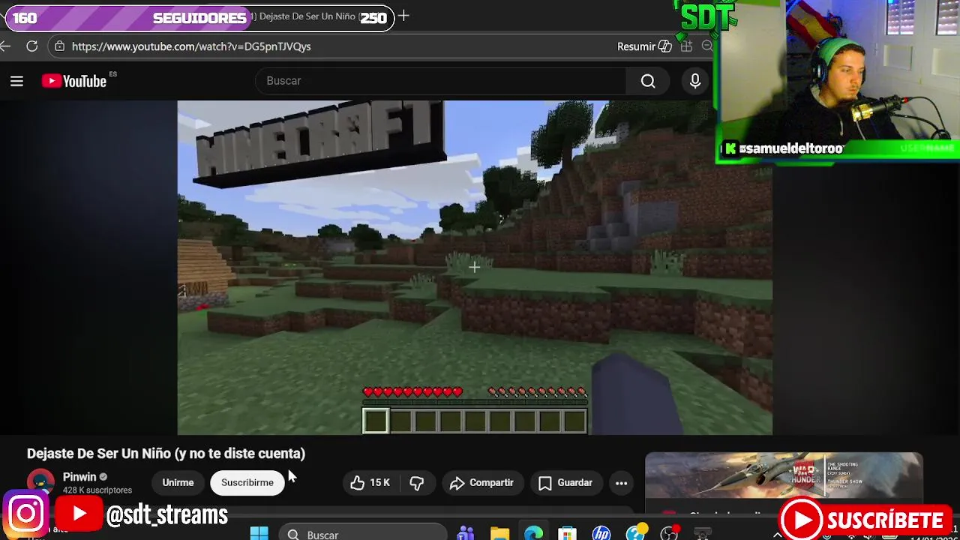Open a new browser tab with plus
The height and width of the screenshot is (540, 960).
tap(403, 16)
